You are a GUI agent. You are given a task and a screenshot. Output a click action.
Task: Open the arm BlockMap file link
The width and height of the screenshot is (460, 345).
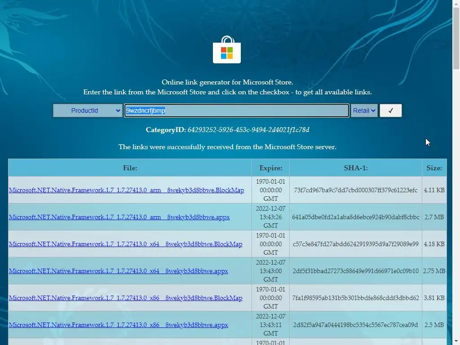point(126,190)
